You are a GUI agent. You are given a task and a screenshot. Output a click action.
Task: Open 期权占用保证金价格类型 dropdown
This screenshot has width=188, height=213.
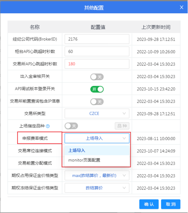(x=97, y=176)
